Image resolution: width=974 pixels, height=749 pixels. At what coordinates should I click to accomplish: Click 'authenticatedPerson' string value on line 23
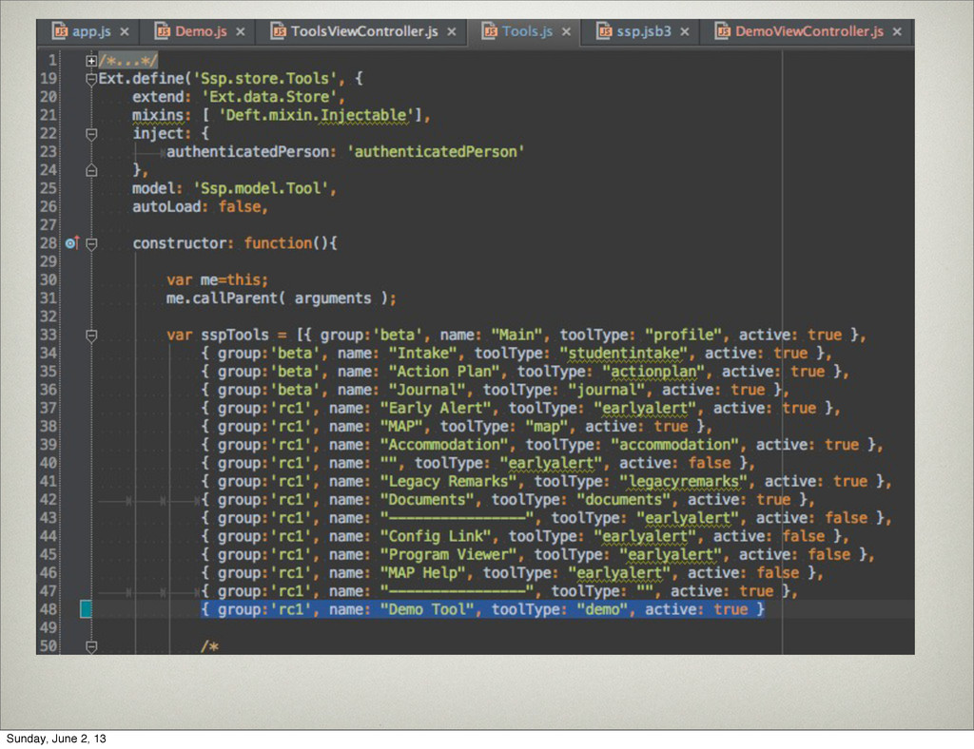tap(436, 152)
